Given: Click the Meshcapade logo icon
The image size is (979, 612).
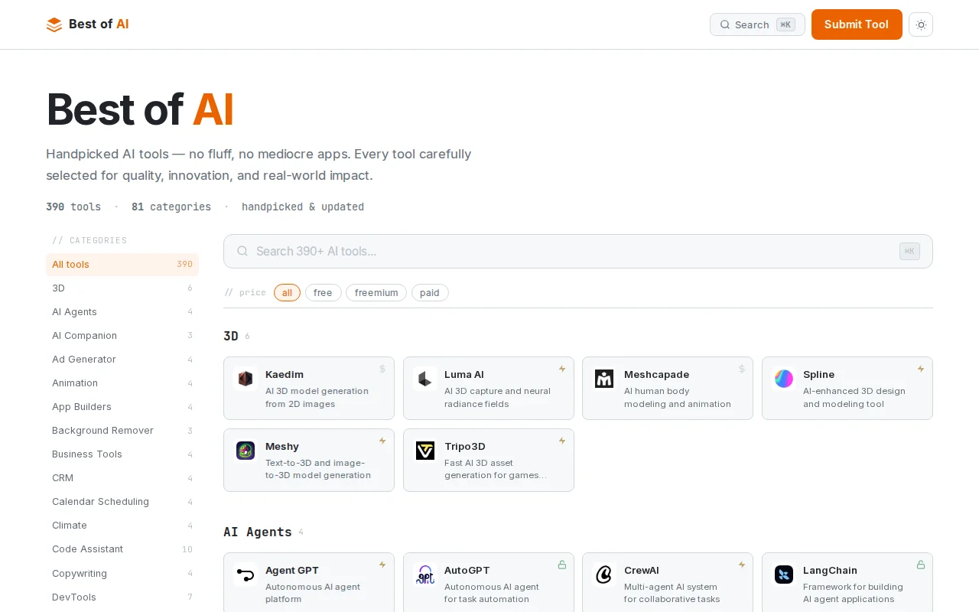Looking at the screenshot, I should [x=604, y=379].
